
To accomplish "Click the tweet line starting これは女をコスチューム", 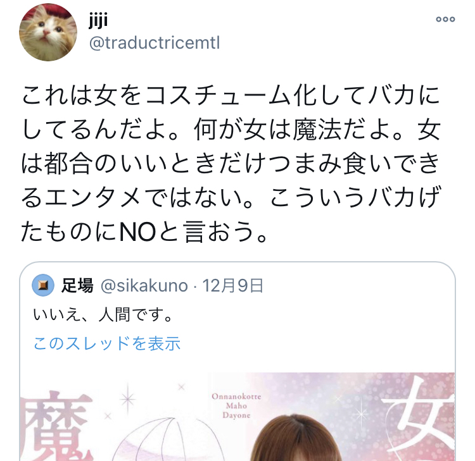I will (x=231, y=95).
